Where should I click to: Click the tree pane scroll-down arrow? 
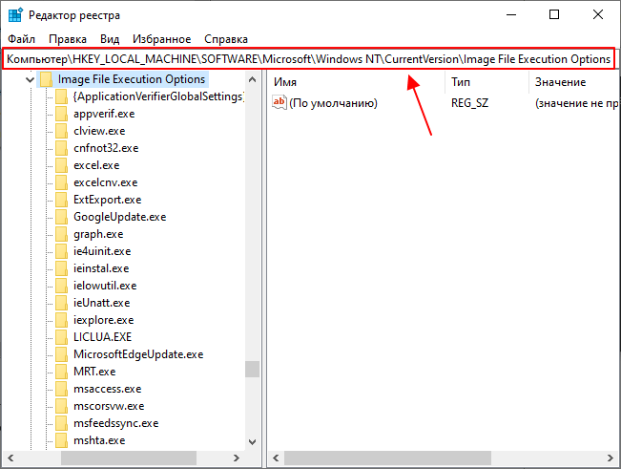pos(252,441)
